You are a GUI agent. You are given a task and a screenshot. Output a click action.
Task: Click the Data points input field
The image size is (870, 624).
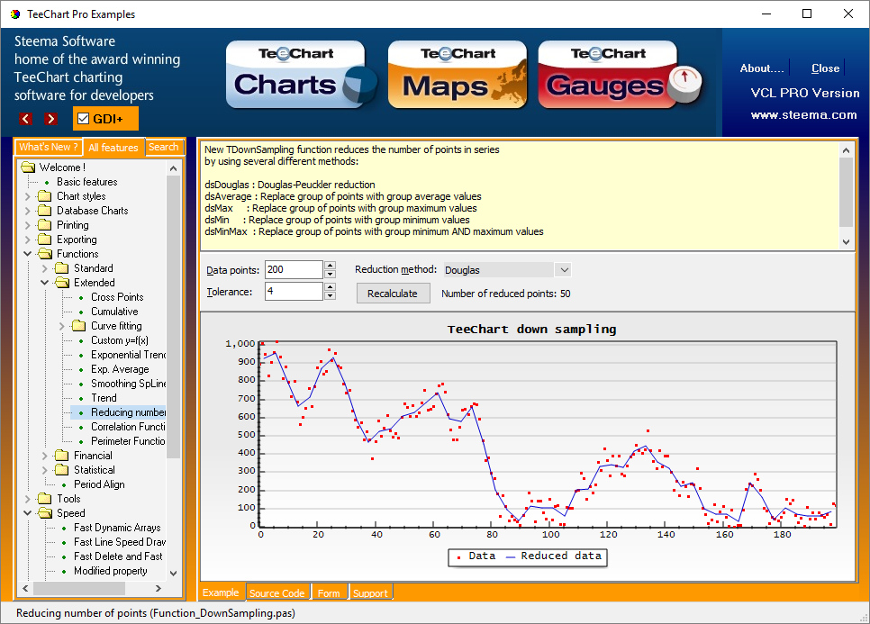pos(295,269)
